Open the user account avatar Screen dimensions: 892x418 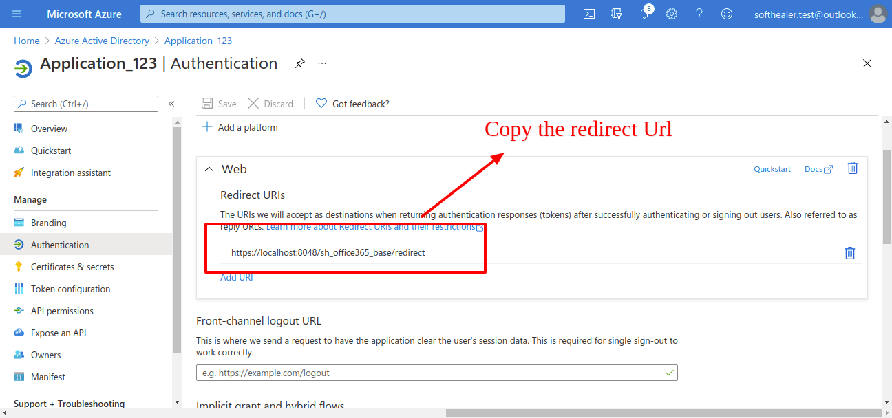pyautogui.click(x=878, y=14)
